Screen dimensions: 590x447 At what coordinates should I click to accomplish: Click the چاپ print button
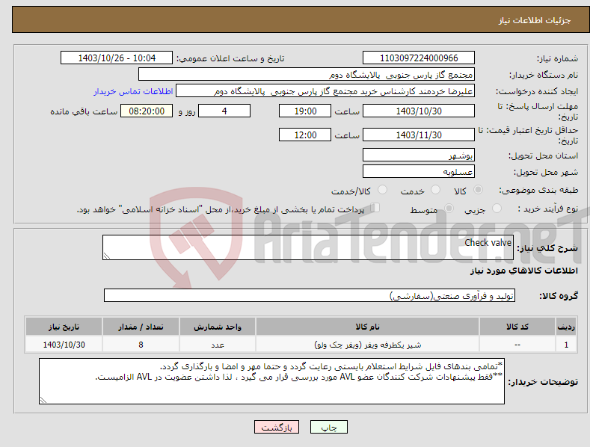click(329, 427)
